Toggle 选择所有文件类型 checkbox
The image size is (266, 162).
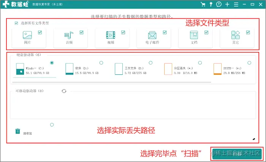pyautogui.click(x=16, y=23)
